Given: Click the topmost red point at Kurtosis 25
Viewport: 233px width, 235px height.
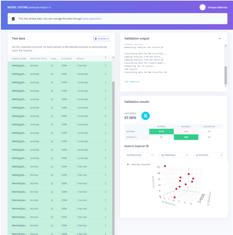Looking at the screenshot, I should click(165, 166).
